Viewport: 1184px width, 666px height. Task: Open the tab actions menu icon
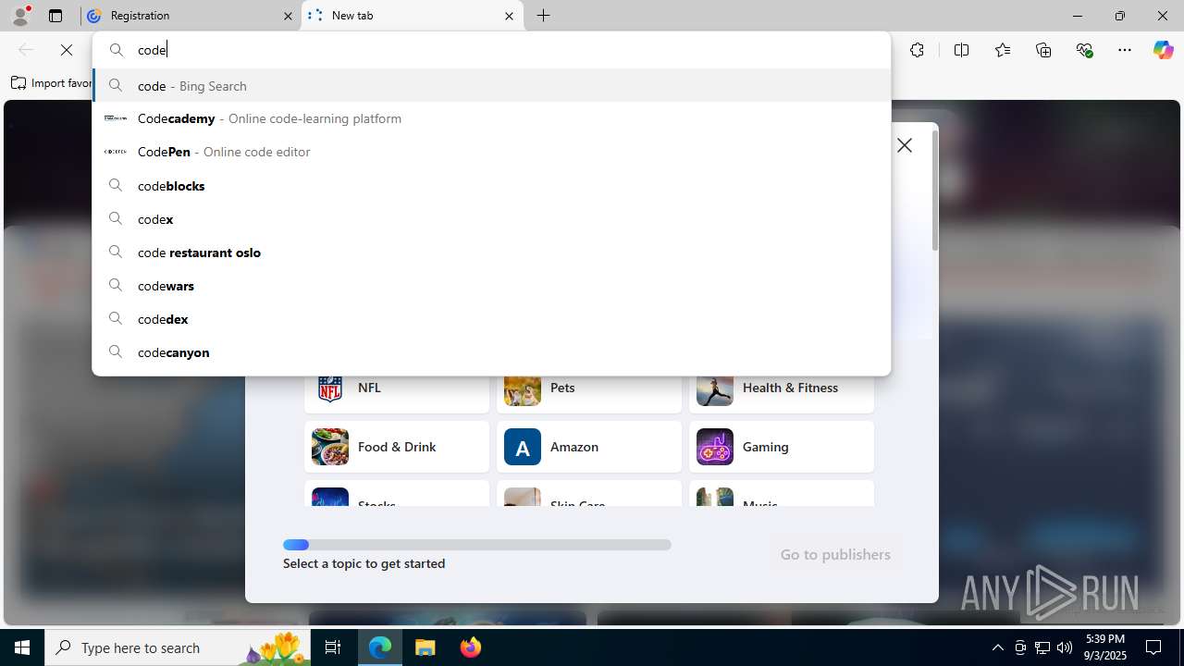click(x=55, y=16)
